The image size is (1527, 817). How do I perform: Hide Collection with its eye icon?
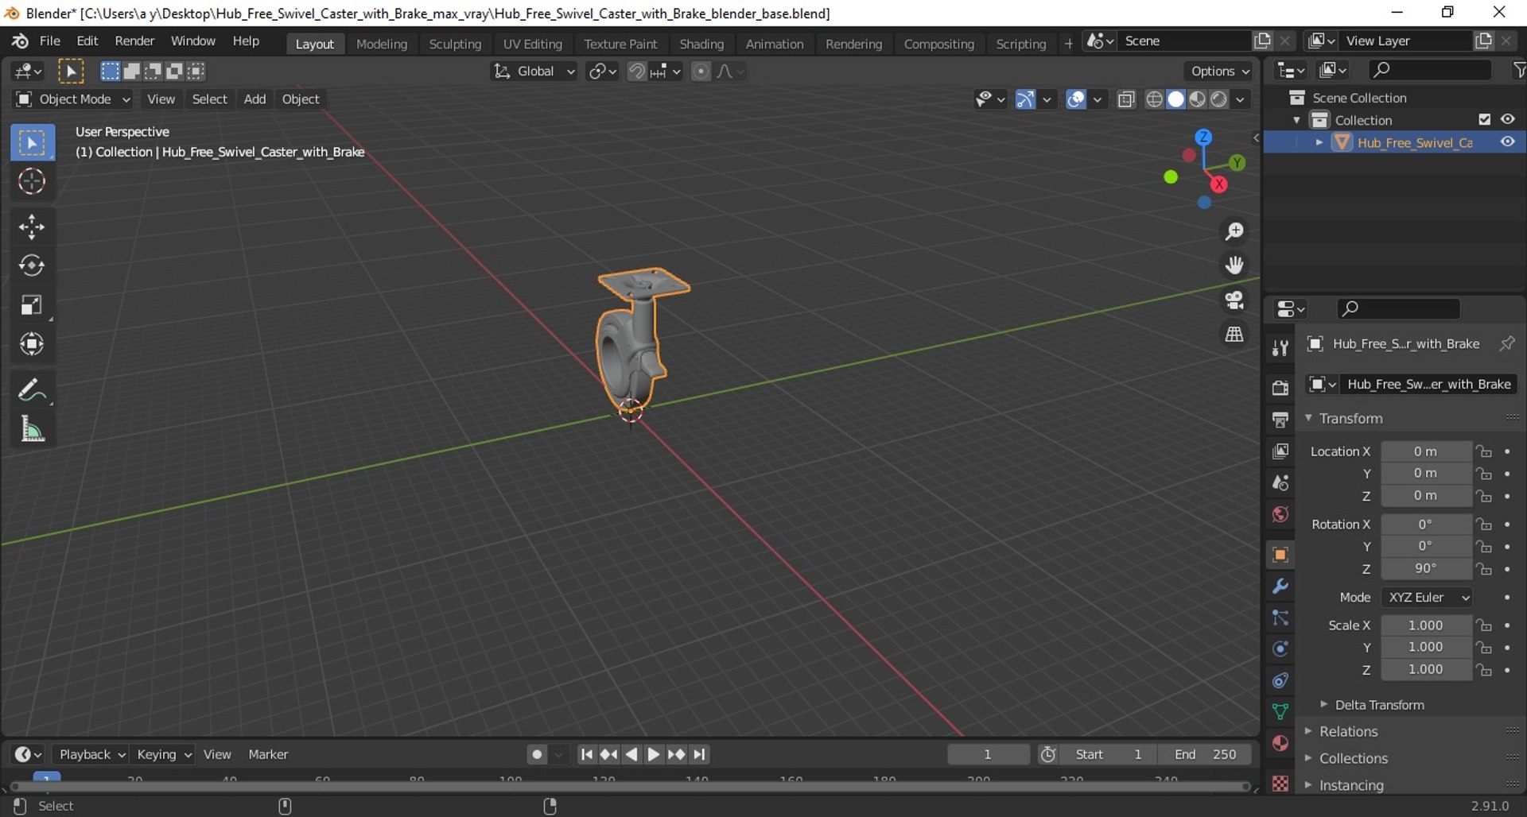(1507, 119)
